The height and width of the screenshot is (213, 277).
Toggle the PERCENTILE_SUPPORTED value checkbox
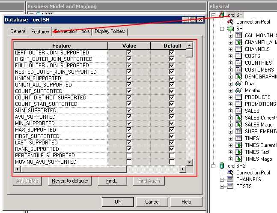point(129,155)
